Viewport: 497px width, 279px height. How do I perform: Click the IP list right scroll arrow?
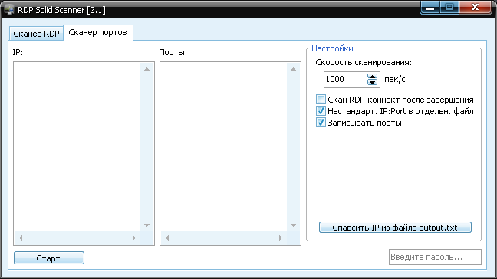134,238
